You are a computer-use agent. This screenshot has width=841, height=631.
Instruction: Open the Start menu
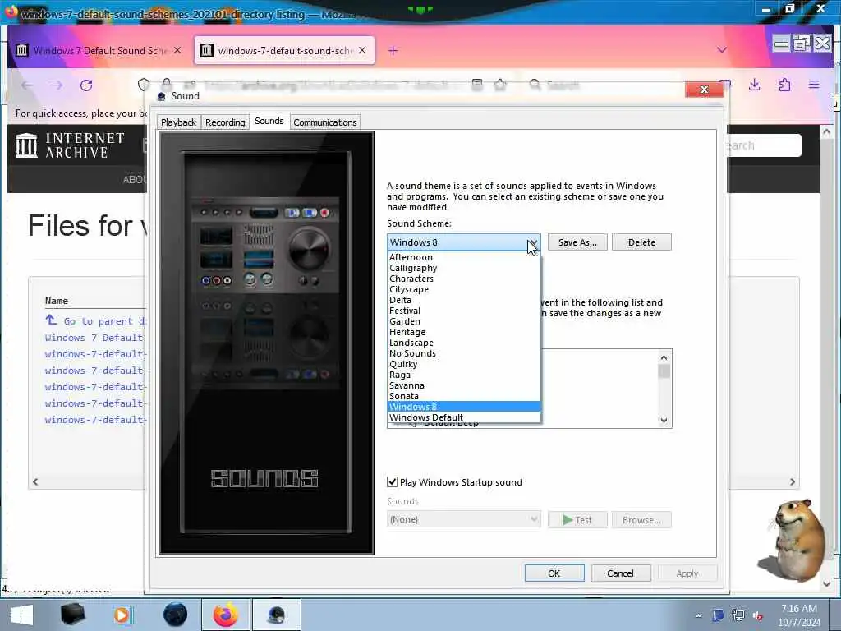click(x=22, y=615)
